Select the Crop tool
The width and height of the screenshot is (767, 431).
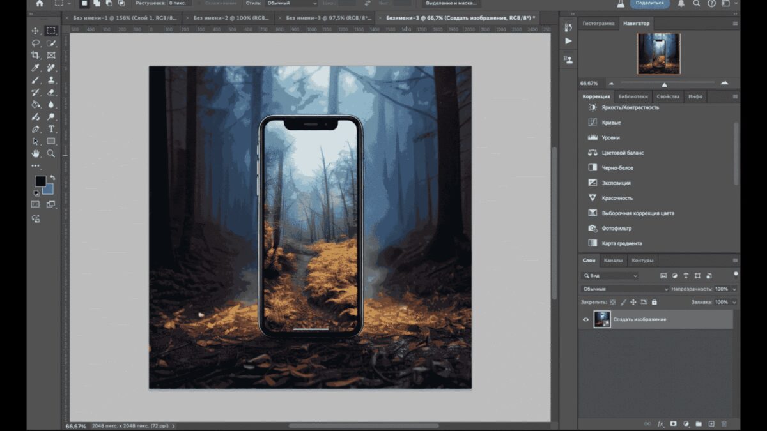pos(35,56)
